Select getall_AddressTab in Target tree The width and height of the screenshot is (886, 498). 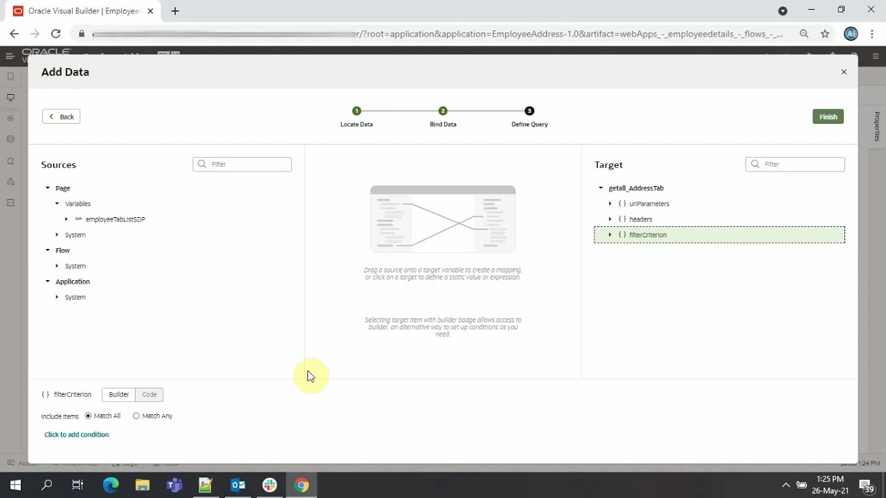[x=636, y=188]
